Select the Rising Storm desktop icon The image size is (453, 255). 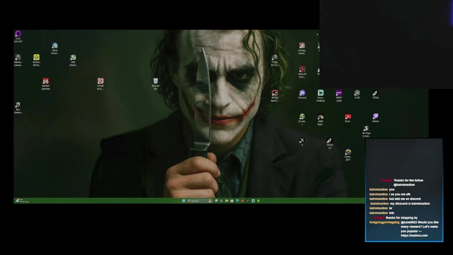pyautogui.click(x=275, y=96)
